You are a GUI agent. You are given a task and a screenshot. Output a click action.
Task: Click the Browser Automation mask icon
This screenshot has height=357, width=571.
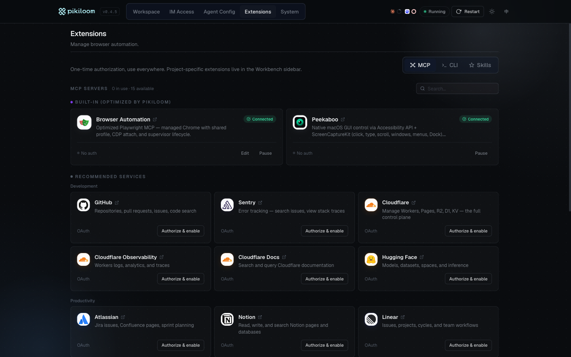click(84, 123)
